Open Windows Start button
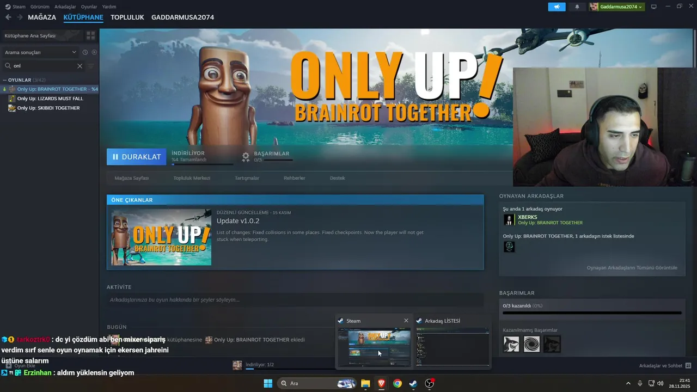The image size is (697, 392). point(268,383)
